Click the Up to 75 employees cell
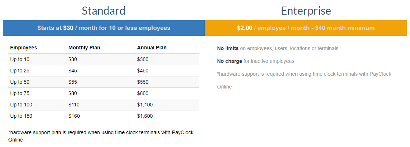Screen dimensions: 410x147 pyautogui.click(x=20, y=93)
